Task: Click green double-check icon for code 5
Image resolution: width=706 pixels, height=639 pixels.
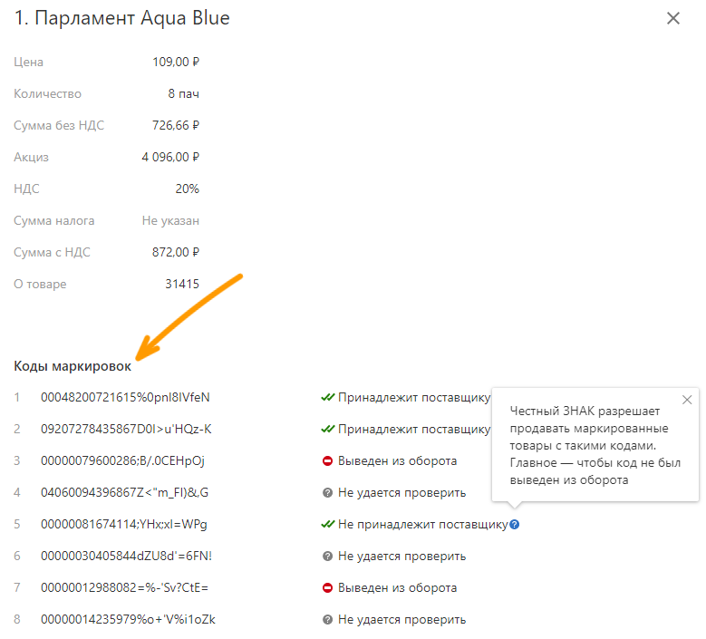Action: point(328,524)
